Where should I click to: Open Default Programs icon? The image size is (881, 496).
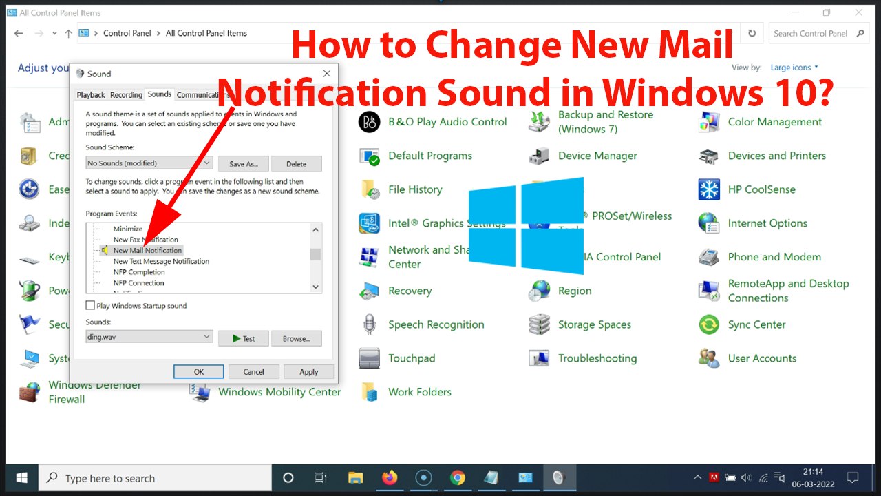[370, 156]
